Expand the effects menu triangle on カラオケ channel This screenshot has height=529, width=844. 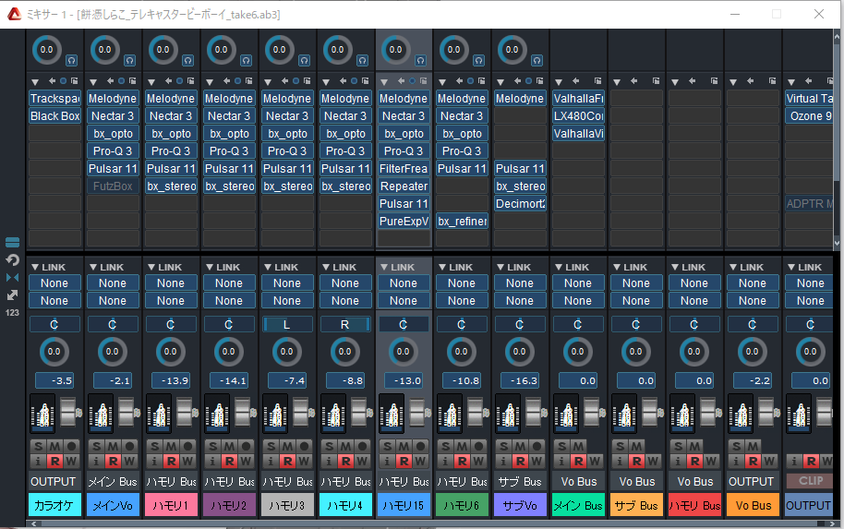coord(35,82)
